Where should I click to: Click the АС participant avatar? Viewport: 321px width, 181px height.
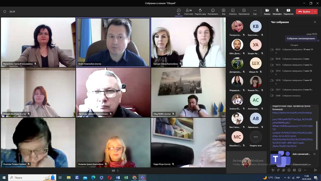(x=256, y=100)
